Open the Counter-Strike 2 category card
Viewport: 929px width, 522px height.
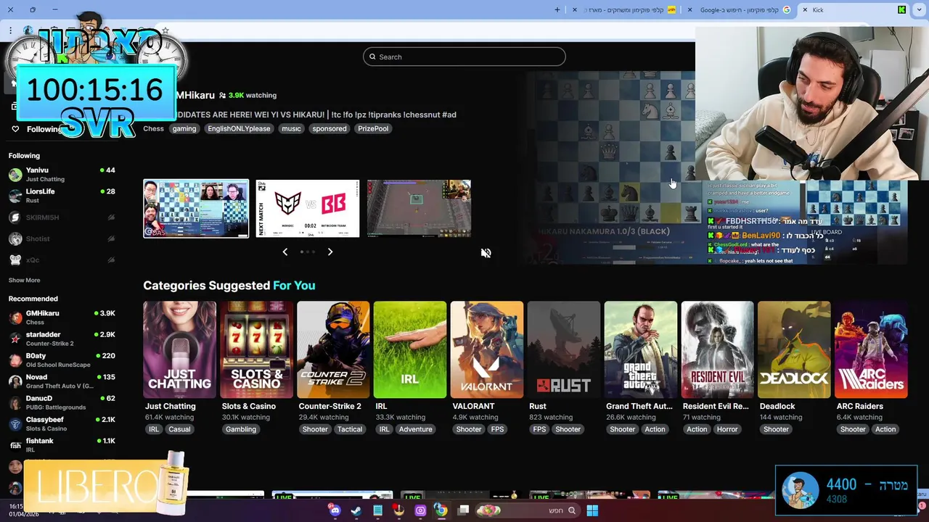coord(333,349)
